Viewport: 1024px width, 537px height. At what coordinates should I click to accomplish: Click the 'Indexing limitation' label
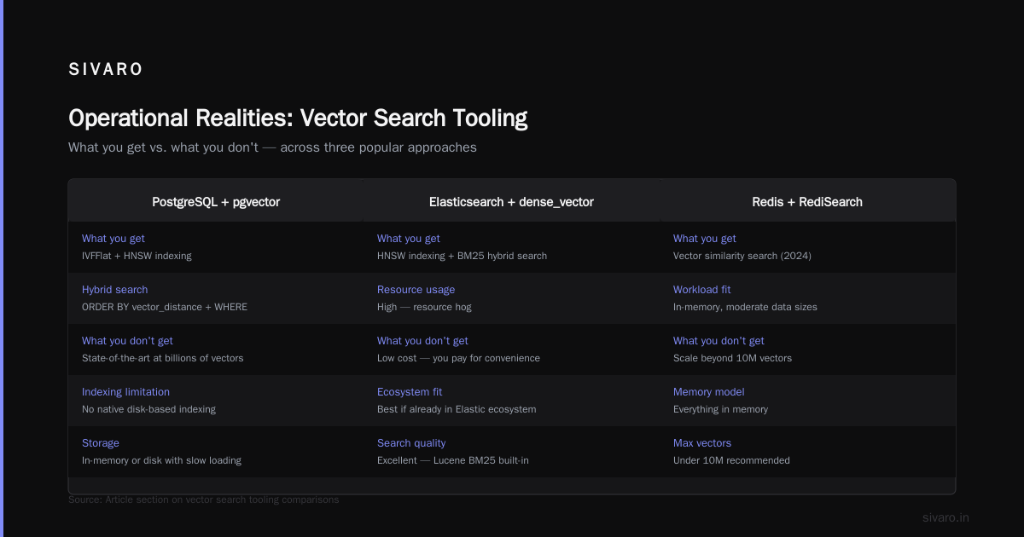click(x=125, y=392)
